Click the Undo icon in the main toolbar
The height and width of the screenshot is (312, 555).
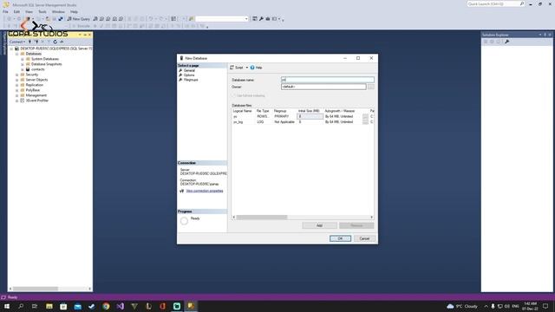pos(151,19)
